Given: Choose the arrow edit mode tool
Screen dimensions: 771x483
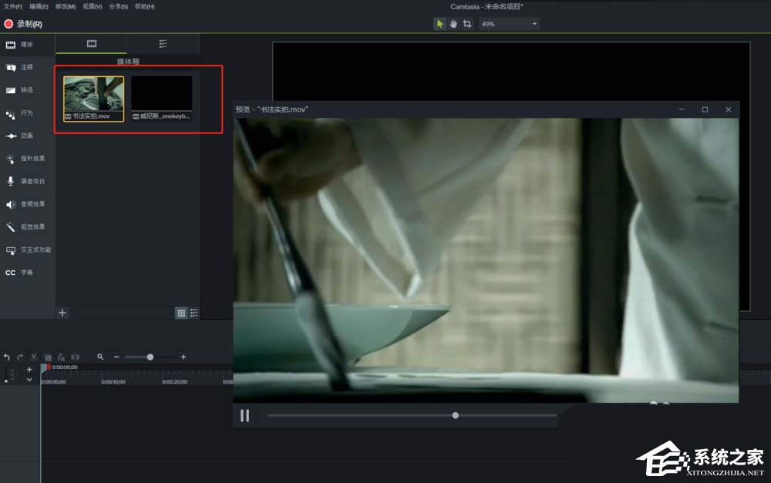Looking at the screenshot, I should (x=440, y=24).
